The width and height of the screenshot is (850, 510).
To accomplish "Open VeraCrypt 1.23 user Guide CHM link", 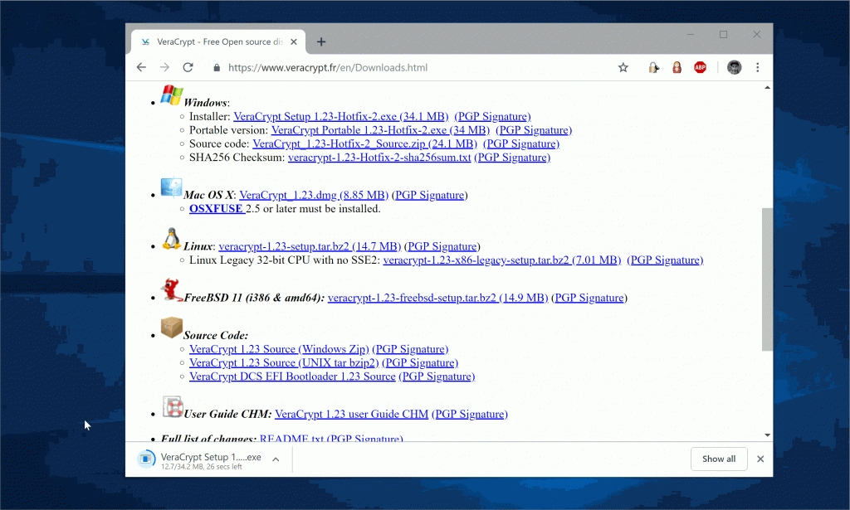I will tap(351, 414).
